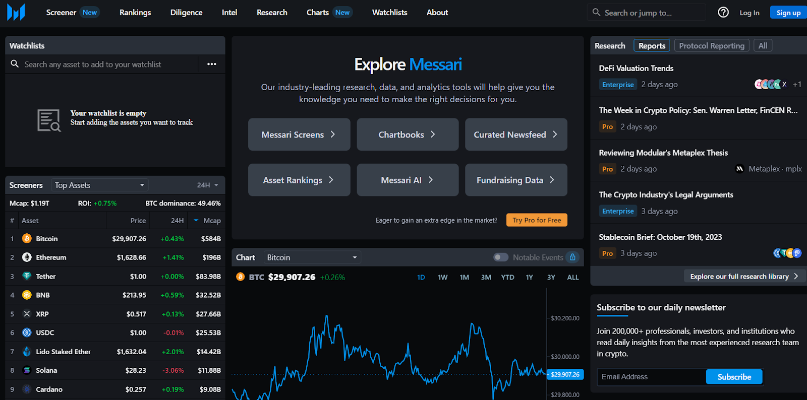This screenshot has width=807, height=400.
Task: Click the newsletter Subscribe button
Action: 734,377
